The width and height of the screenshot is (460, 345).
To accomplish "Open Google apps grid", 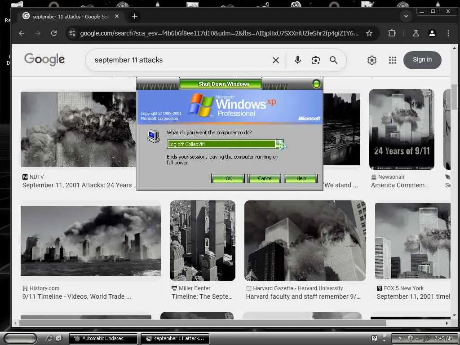I will (x=392, y=60).
